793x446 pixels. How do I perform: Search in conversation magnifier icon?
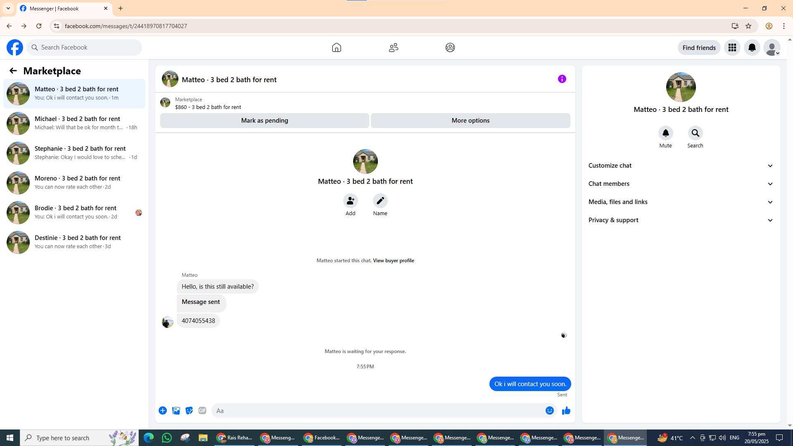[695, 133]
